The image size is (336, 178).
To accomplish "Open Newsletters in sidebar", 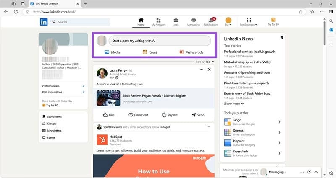I will [x=52, y=131].
